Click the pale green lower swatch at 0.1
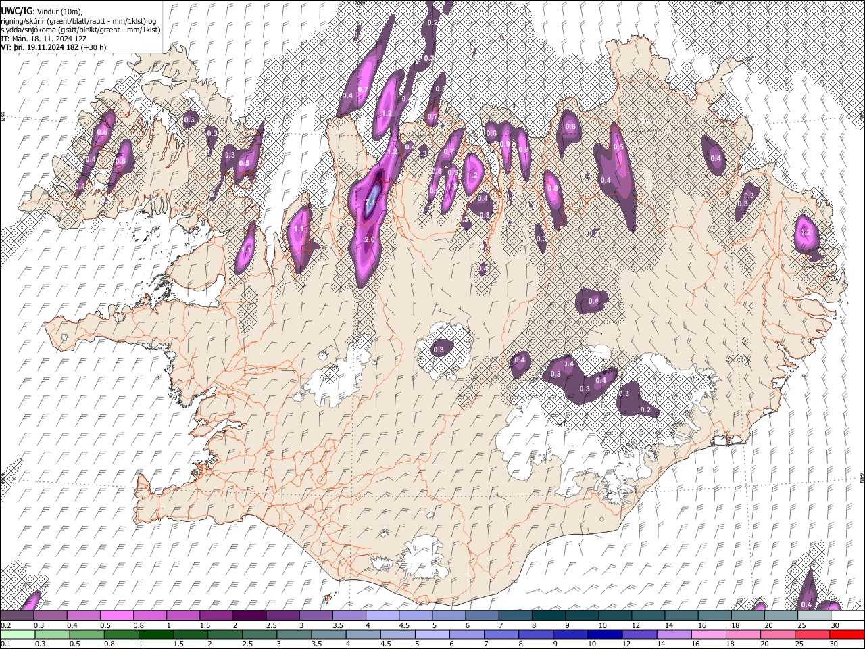This screenshot has width=865, height=649. coord(18,634)
